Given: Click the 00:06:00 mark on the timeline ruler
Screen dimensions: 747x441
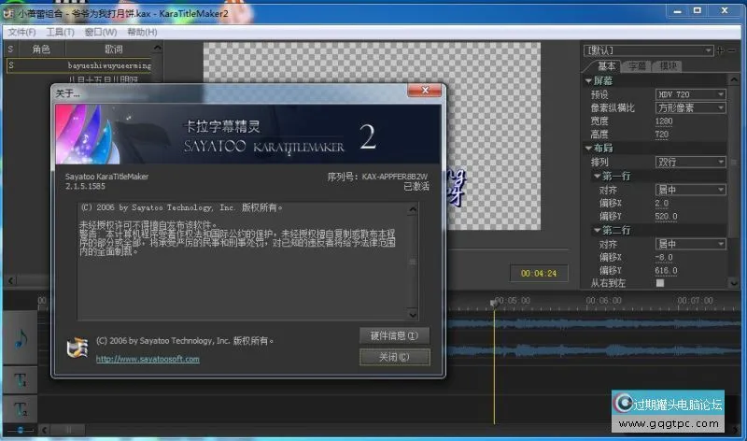Looking at the screenshot, I should point(603,300).
